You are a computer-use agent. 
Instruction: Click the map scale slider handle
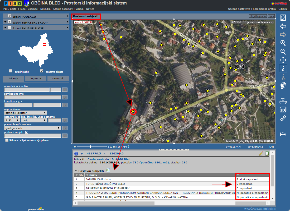click(90, 146)
